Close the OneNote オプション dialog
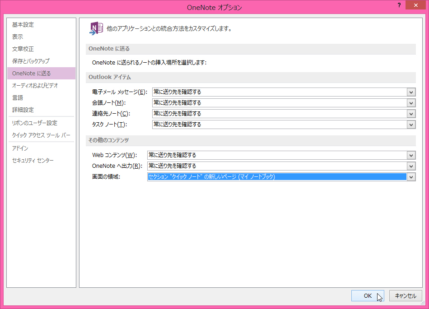The image size is (429, 309). (x=415, y=5)
